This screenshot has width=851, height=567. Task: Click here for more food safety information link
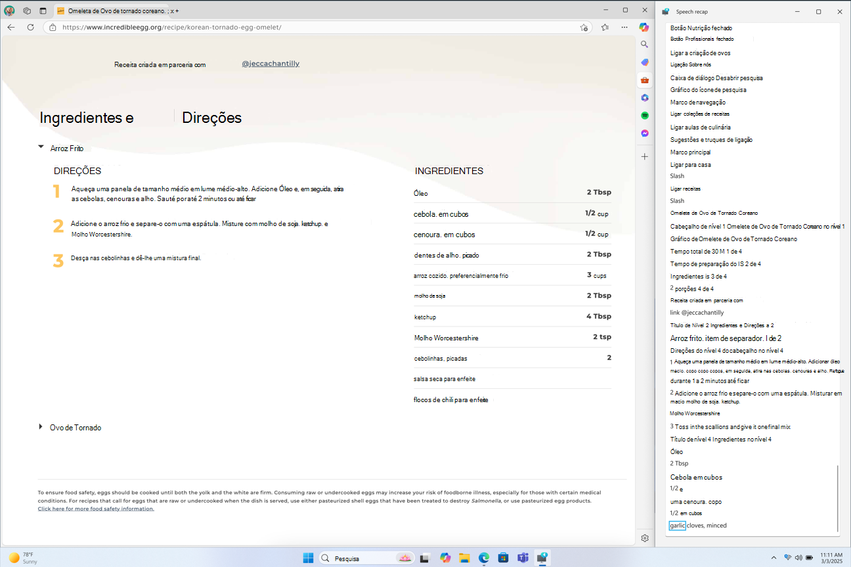pos(96,509)
